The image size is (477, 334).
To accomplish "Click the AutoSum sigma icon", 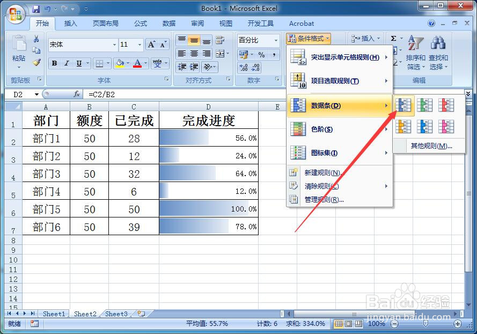I will click(395, 38).
